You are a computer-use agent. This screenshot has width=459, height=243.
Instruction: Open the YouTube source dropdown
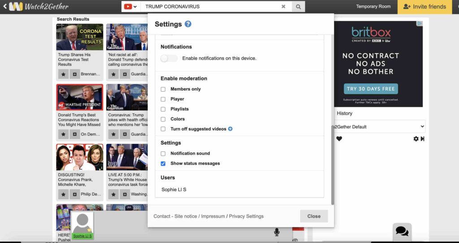tap(130, 7)
